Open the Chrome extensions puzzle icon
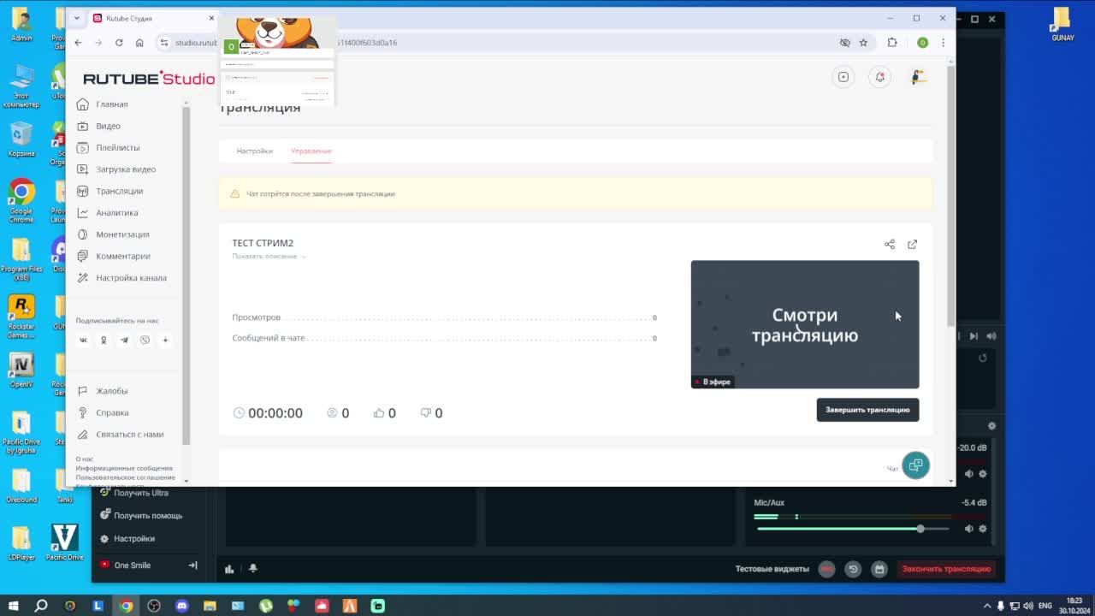 tap(892, 43)
